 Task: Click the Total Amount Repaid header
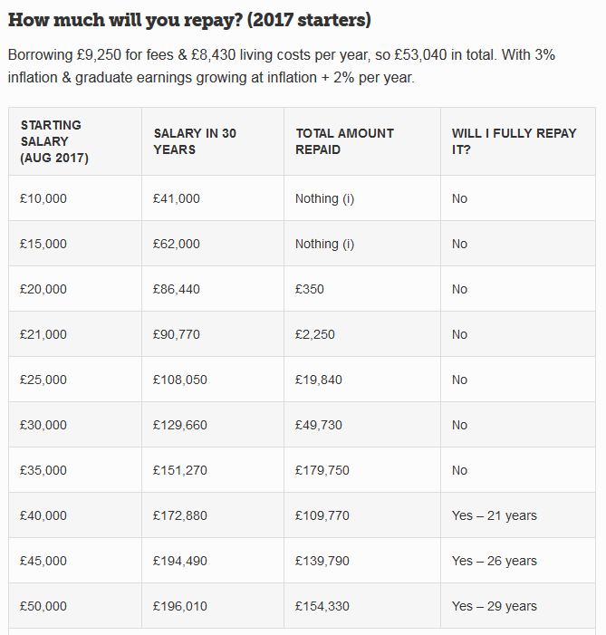tap(362, 141)
